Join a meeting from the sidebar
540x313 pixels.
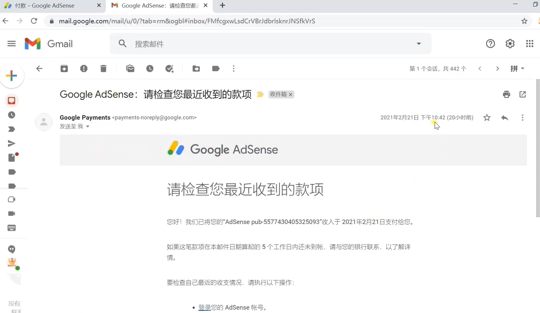tap(12, 214)
